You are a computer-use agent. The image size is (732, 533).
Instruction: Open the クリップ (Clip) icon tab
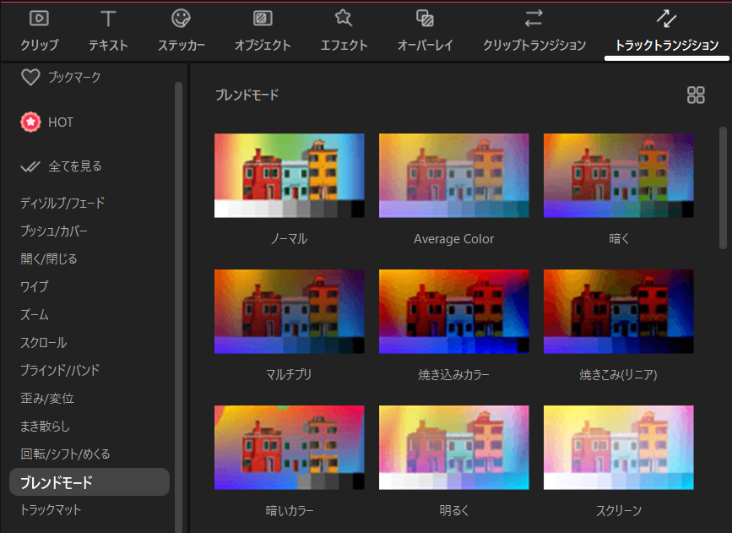pyautogui.click(x=39, y=19)
